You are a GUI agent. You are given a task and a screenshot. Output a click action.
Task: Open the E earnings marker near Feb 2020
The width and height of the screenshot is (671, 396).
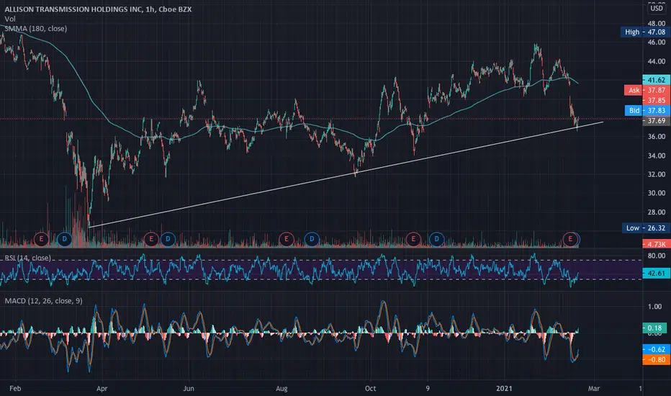42,239
